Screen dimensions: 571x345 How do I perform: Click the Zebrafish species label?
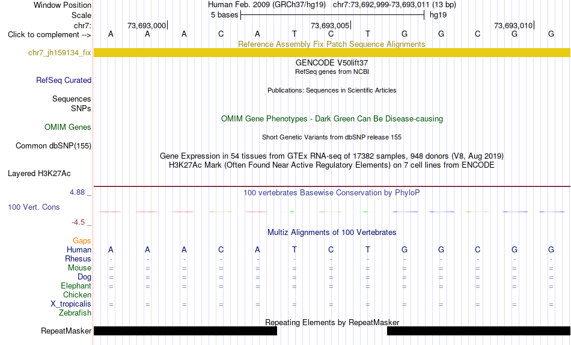coord(75,313)
